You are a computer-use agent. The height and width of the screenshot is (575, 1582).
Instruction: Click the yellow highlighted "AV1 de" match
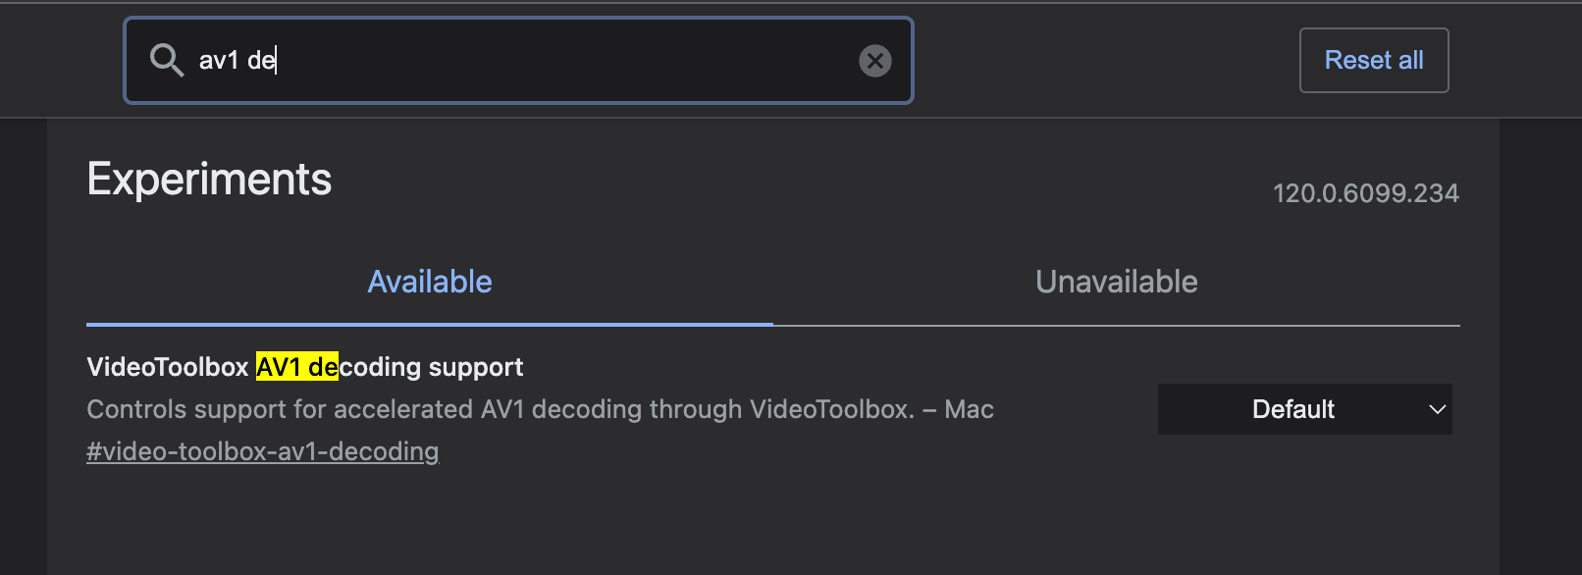click(x=296, y=367)
